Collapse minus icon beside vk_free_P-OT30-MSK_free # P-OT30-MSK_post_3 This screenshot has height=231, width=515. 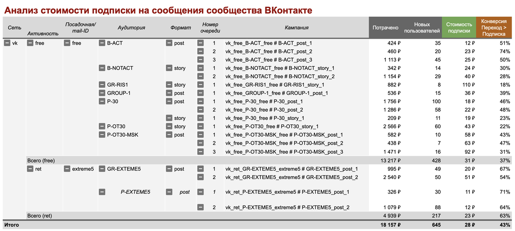tap(200, 151)
